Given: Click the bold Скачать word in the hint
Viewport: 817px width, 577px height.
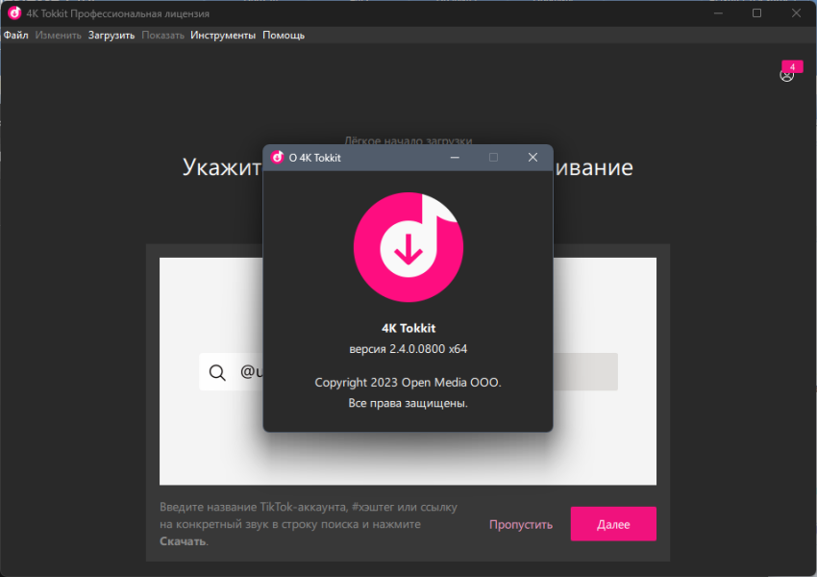Looking at the screenshot, I should (183, 541).
